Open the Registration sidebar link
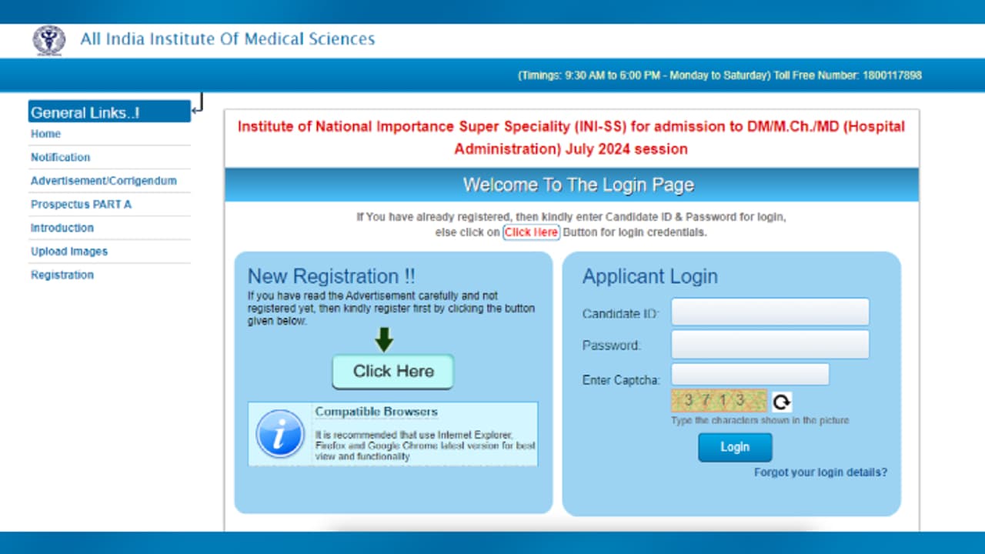This screenshot has width=985, height=554. click(62, 275)
